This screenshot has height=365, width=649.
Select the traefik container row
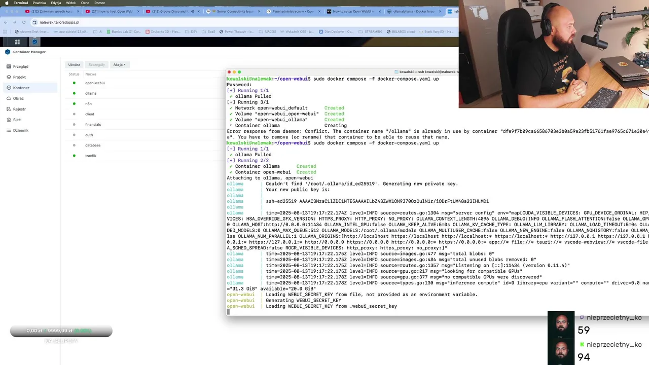coord(146,156)
